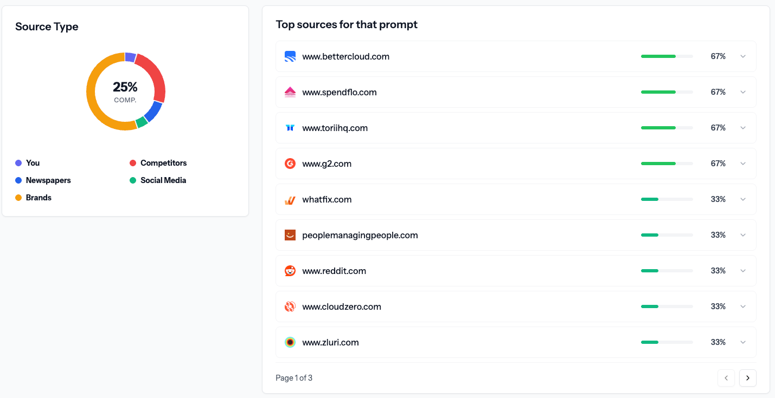Click the Torii favicon icon

(290, 128)
